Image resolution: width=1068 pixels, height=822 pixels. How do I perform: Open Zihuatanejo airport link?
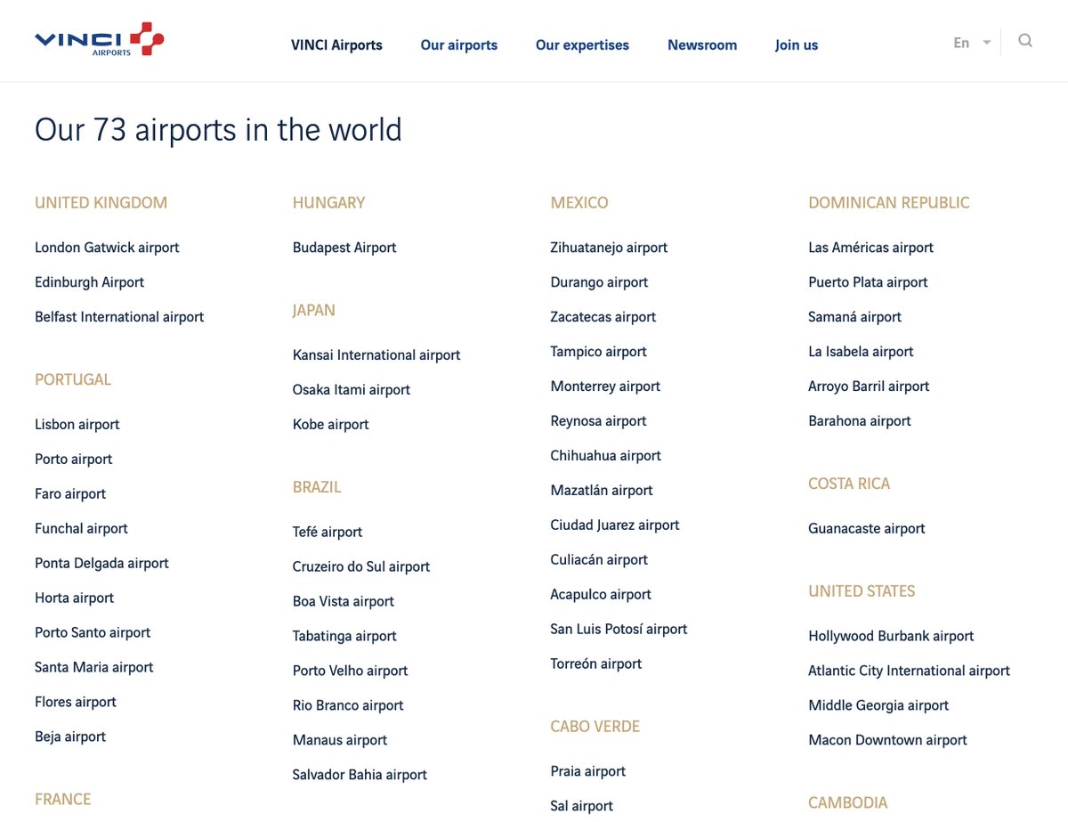tap(609, 248)
